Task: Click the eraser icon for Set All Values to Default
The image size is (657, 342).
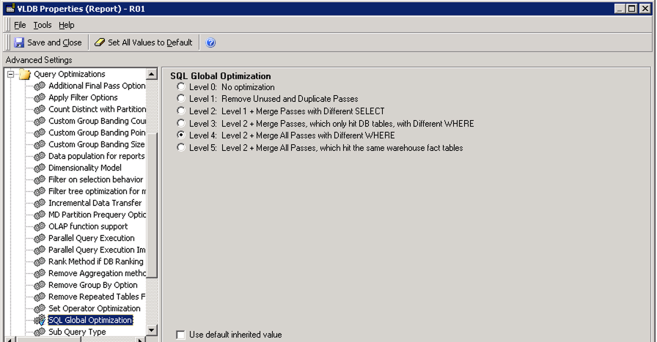Action: 99,42
